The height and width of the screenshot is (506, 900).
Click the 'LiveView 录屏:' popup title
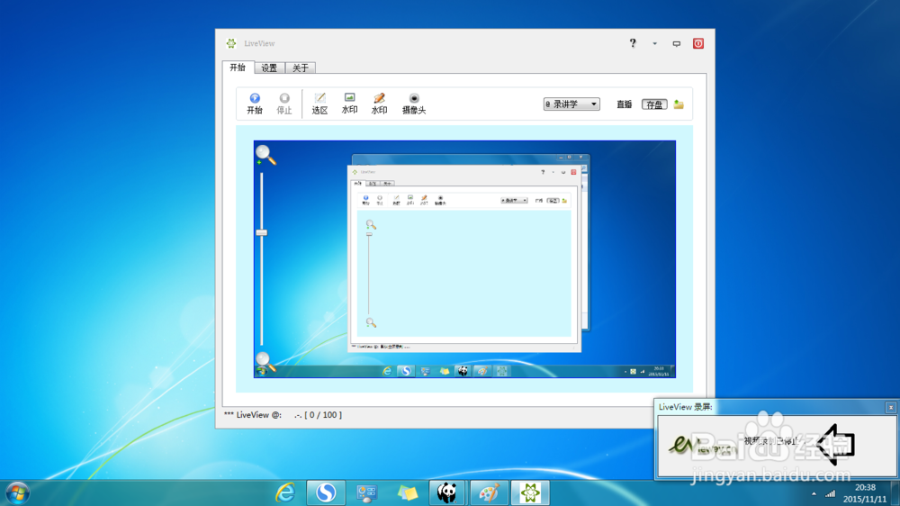pos(685,407)
